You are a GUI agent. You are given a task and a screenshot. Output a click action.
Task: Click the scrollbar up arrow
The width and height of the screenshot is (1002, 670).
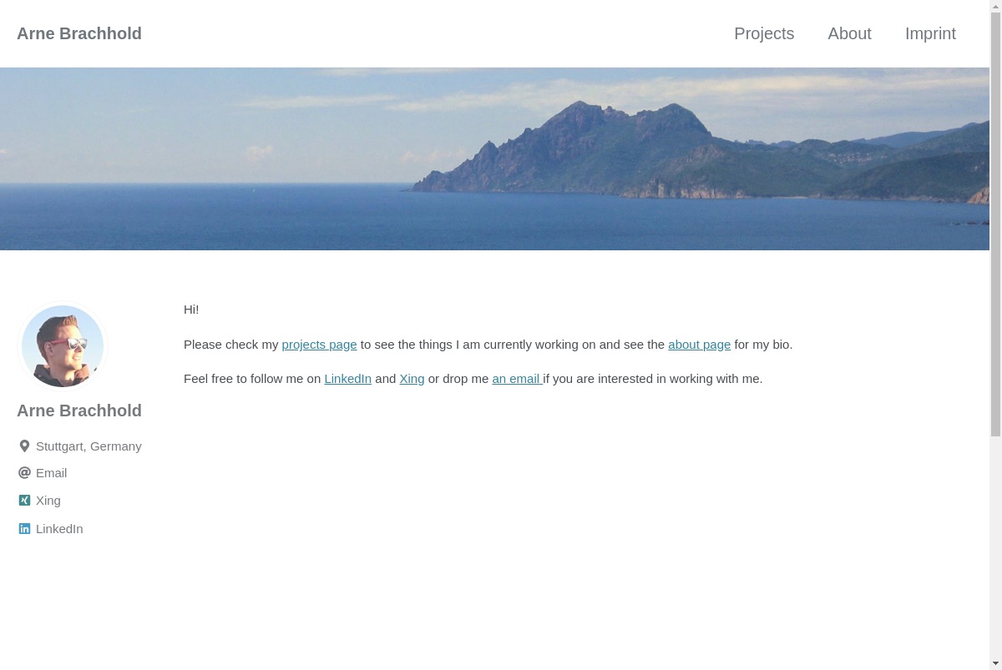click(995, 6)
